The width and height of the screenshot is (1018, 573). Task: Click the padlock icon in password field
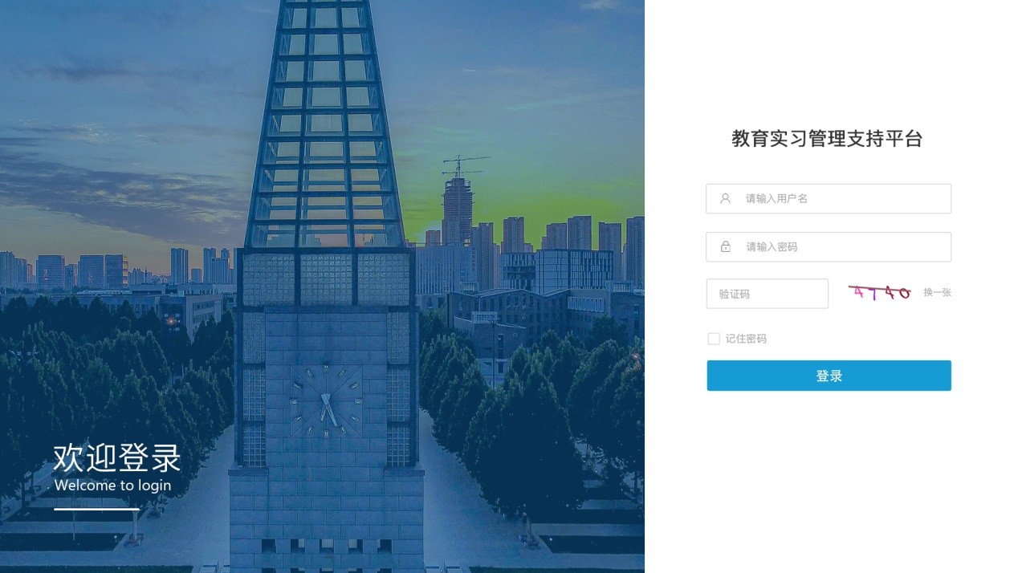tap(726, 246)
